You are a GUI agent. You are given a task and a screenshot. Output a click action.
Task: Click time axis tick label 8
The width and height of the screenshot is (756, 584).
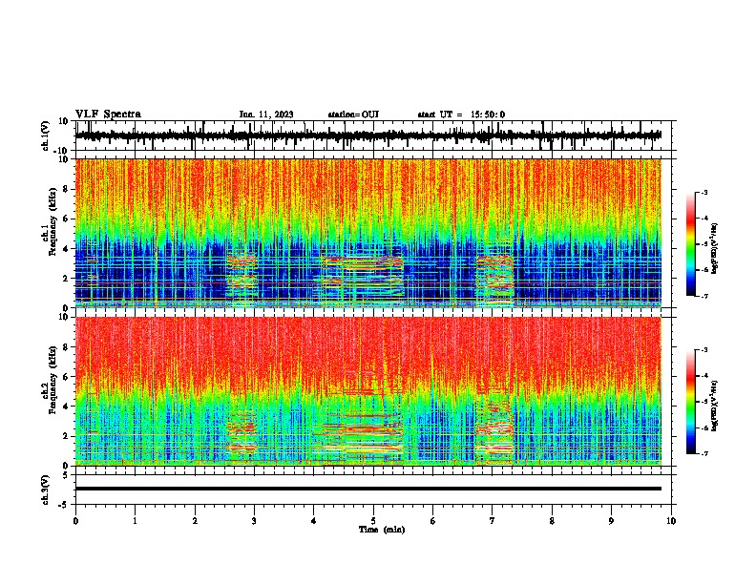coord(552,521)
